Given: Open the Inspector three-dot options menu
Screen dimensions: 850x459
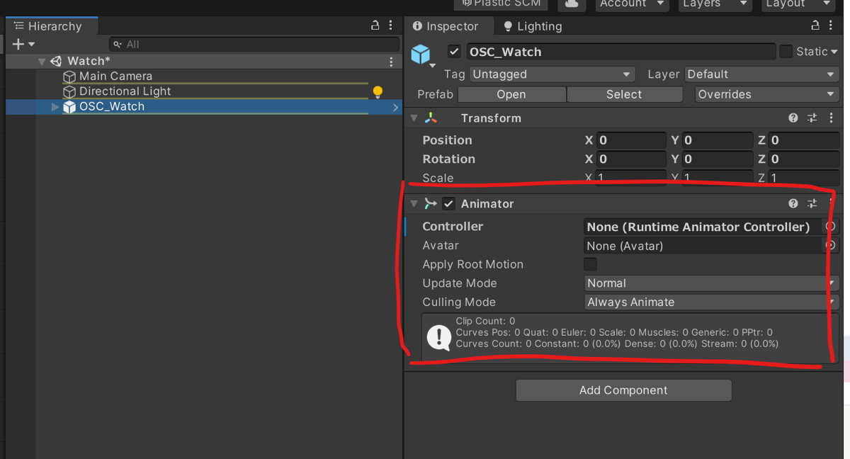Looking at the screenshot, I should click(x=830, y=25).
